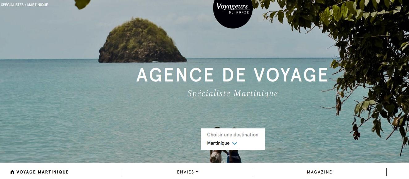Image resolution: width=409 pixels, height=179 pixels.
Task: Open the Choisir une destination selector box
Action: (x=233, y=139)
